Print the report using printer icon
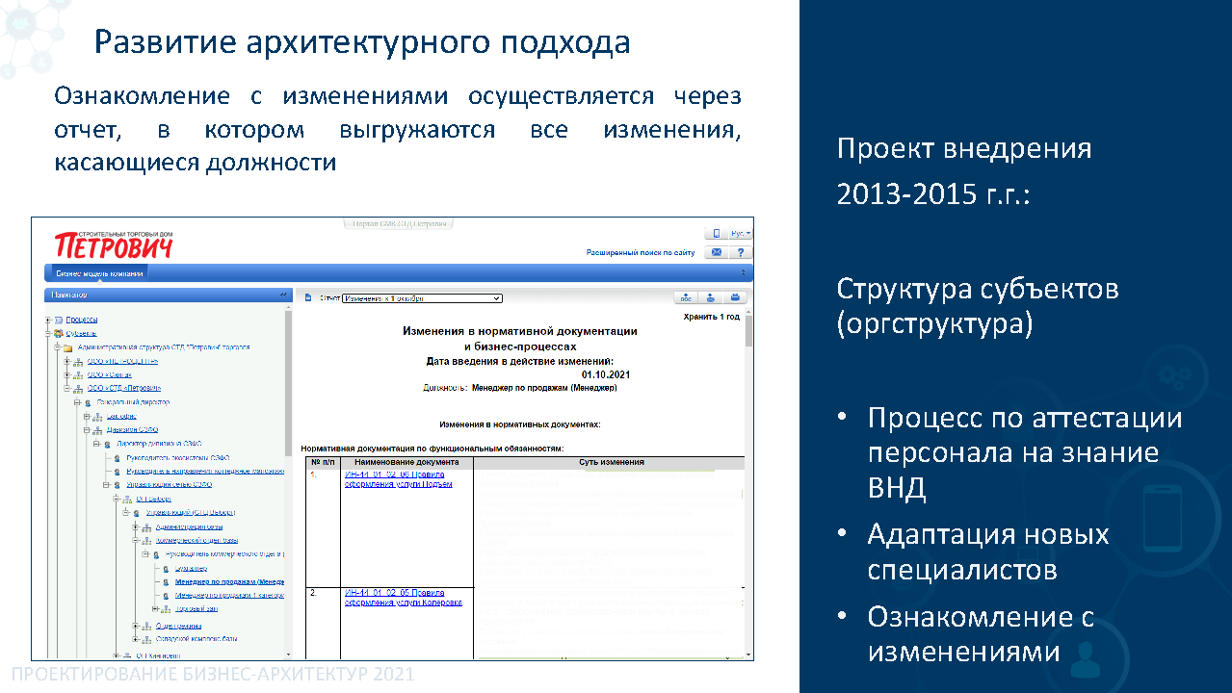The height and width of the screenshot is (693, 1232). click(x=735, y=297)
